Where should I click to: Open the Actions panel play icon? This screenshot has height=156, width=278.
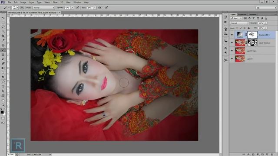225,22
